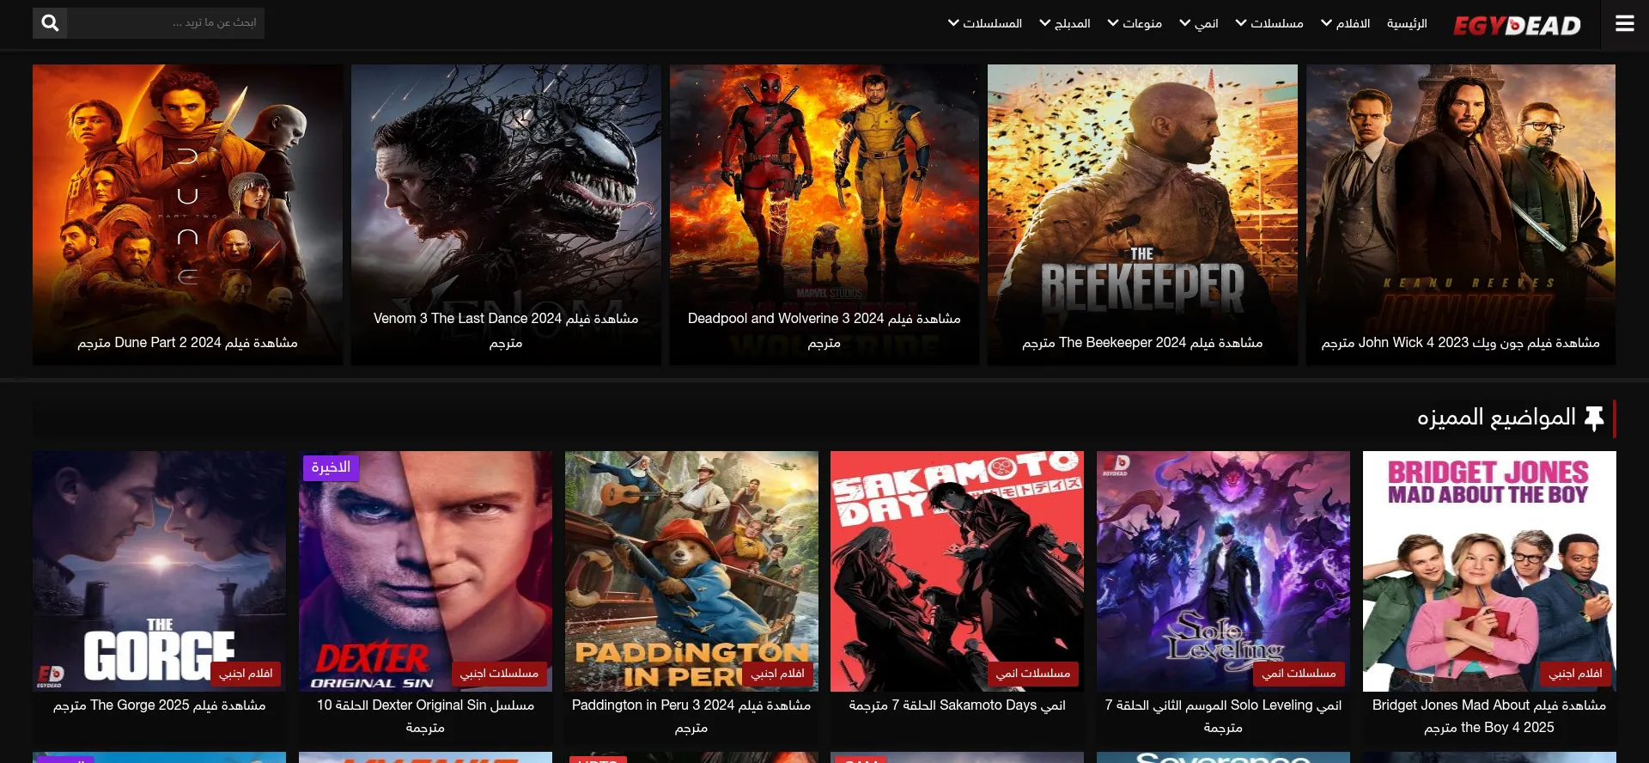Open Venom 3 The Last Dance poster
This screenshot has height=763, width=1649.
(506, 215)
